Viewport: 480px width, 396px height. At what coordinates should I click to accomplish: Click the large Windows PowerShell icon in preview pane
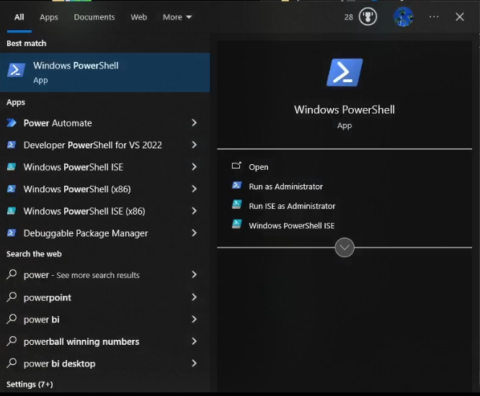pyautogui.click(x=345, y=73)
